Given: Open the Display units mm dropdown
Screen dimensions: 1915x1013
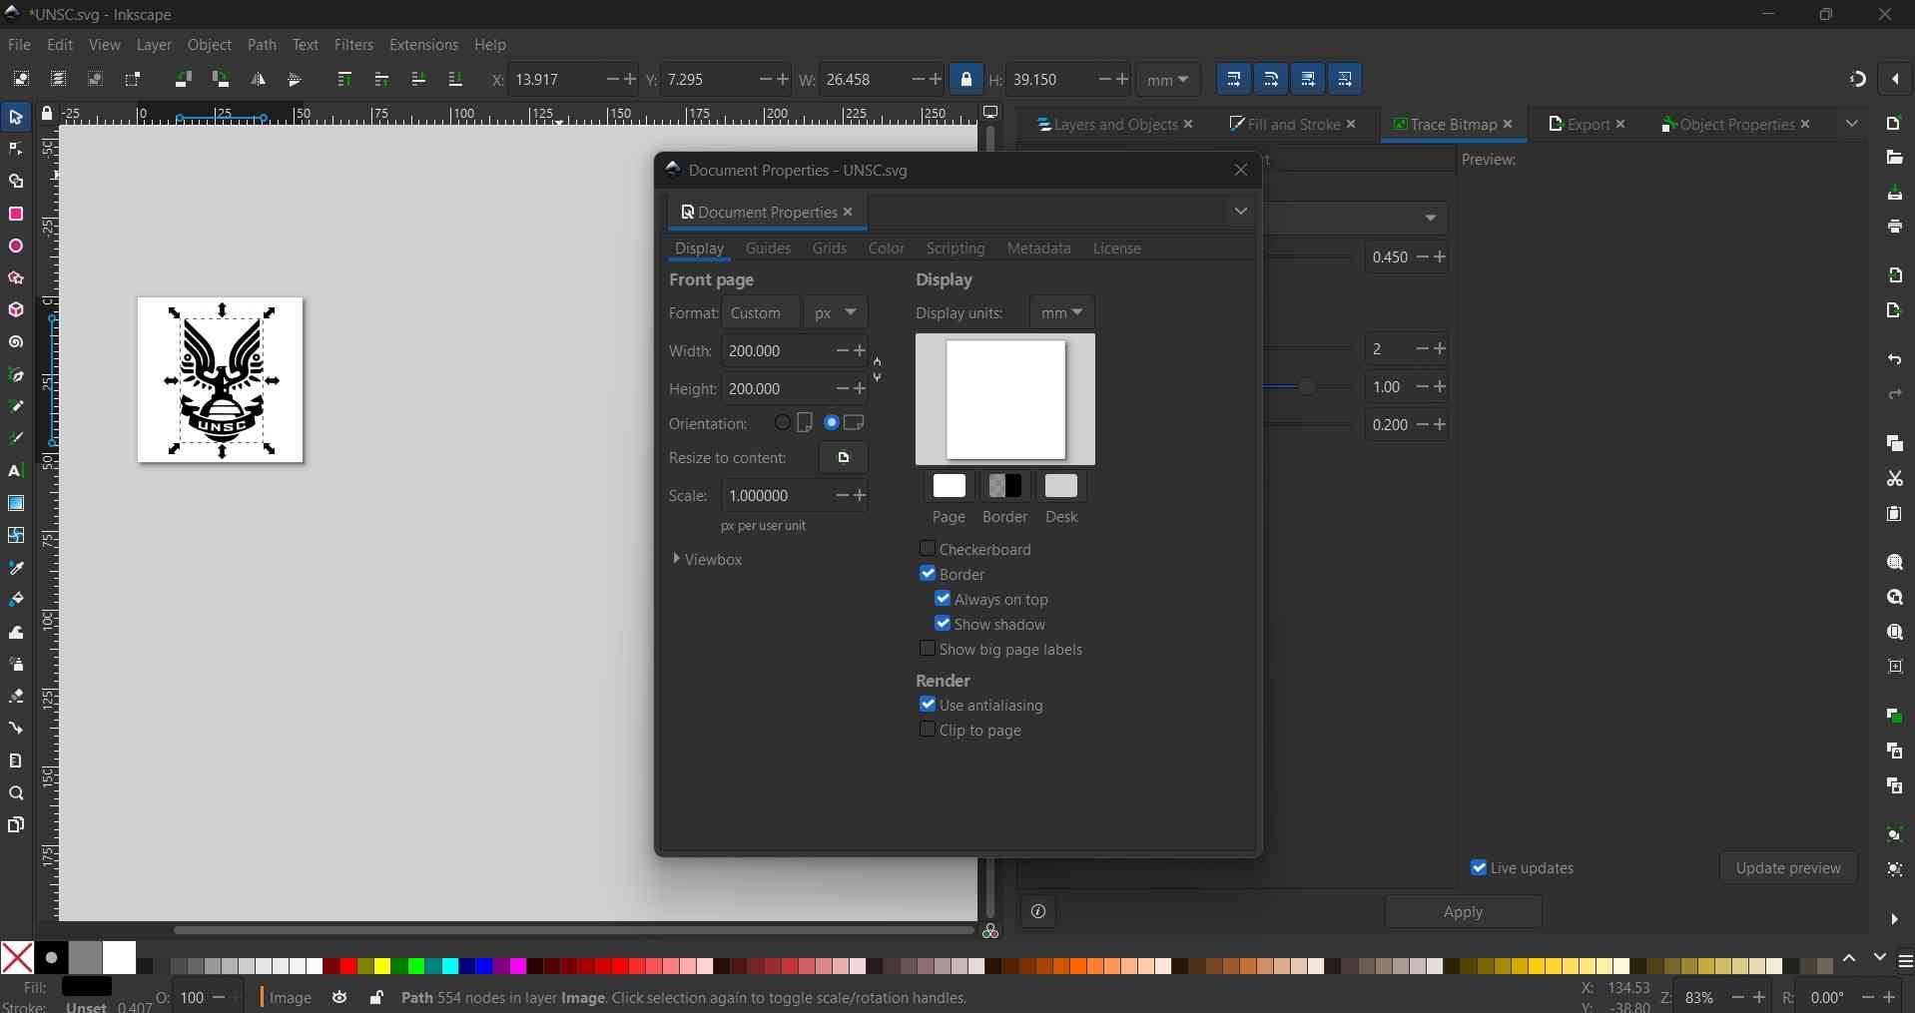Looking at the screenshot, I should coord(1062,312).
